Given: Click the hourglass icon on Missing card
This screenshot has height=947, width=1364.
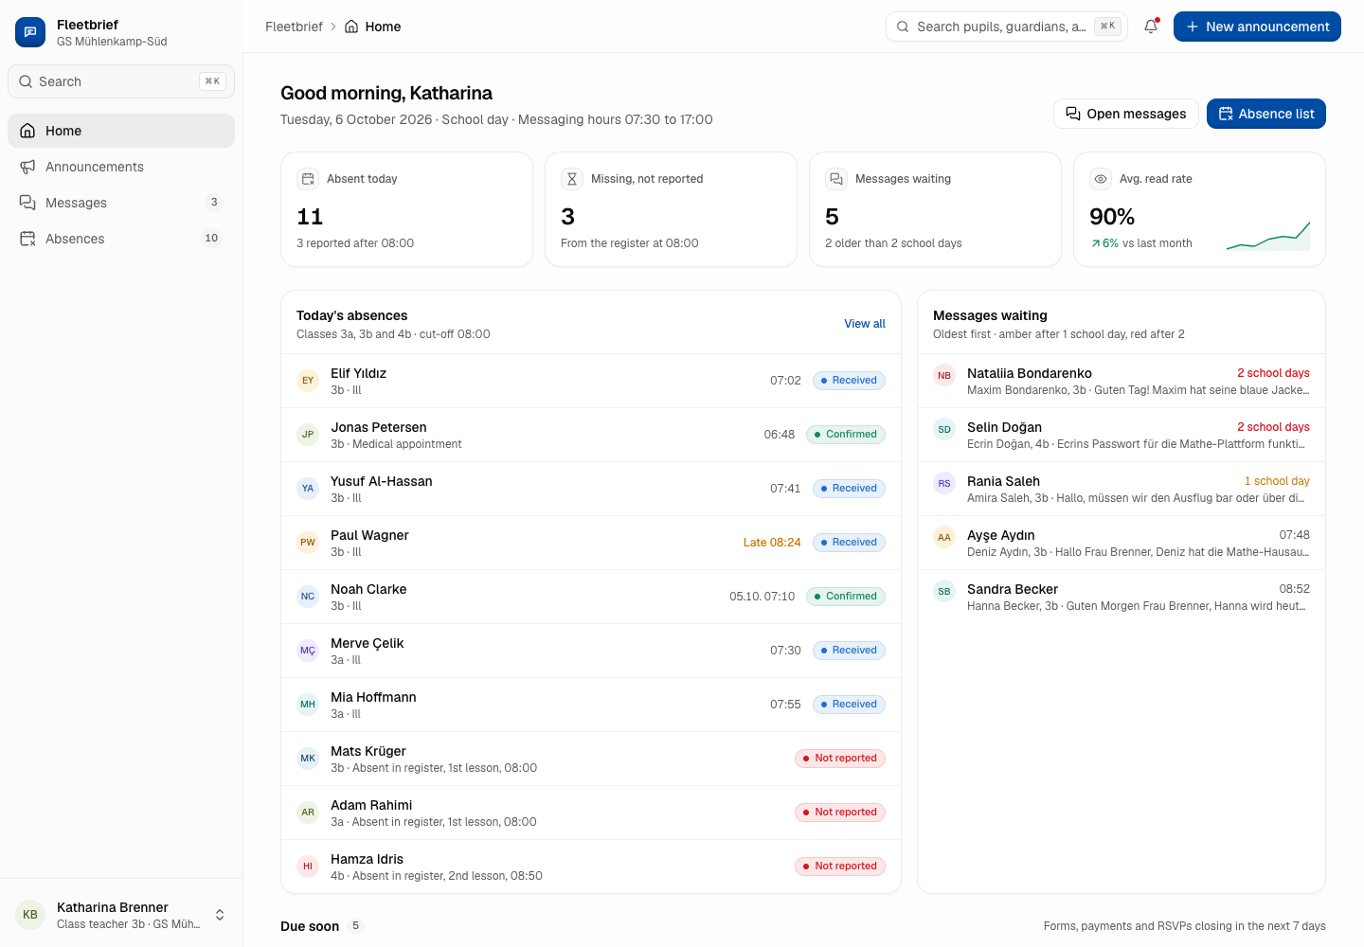Looking at the screenshot, I should [572, 179].
